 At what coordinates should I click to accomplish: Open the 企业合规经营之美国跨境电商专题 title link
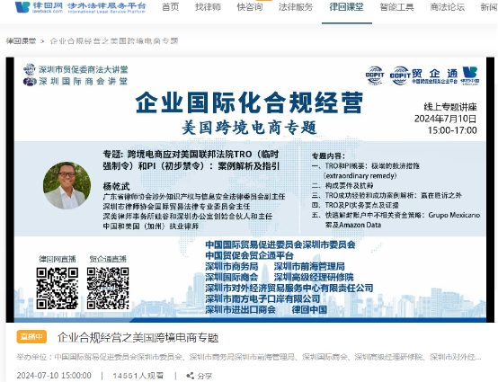[138, 338]
